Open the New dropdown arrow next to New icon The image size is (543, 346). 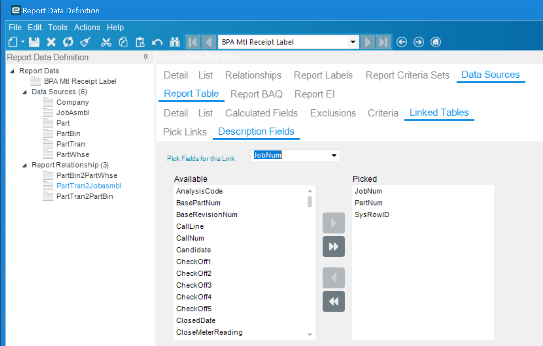(23, 42)
